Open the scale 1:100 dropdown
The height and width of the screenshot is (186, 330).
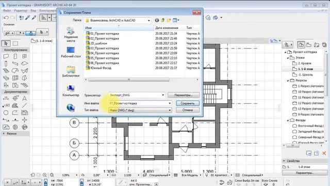point(139,175)
